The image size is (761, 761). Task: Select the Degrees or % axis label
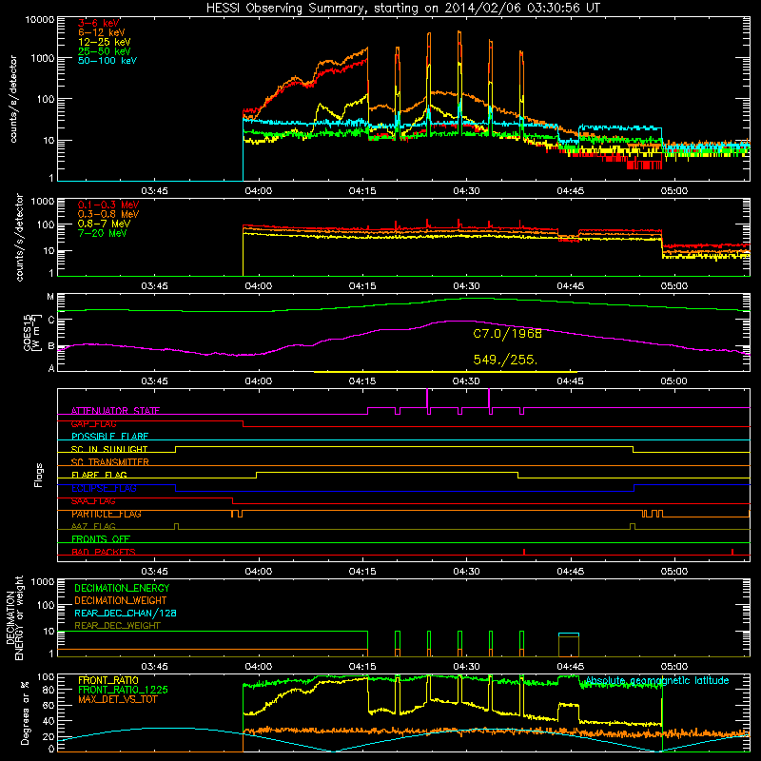pyautogui.click(x=26, y=713)
